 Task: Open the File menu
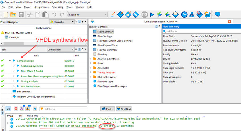(x=3, y=7)
